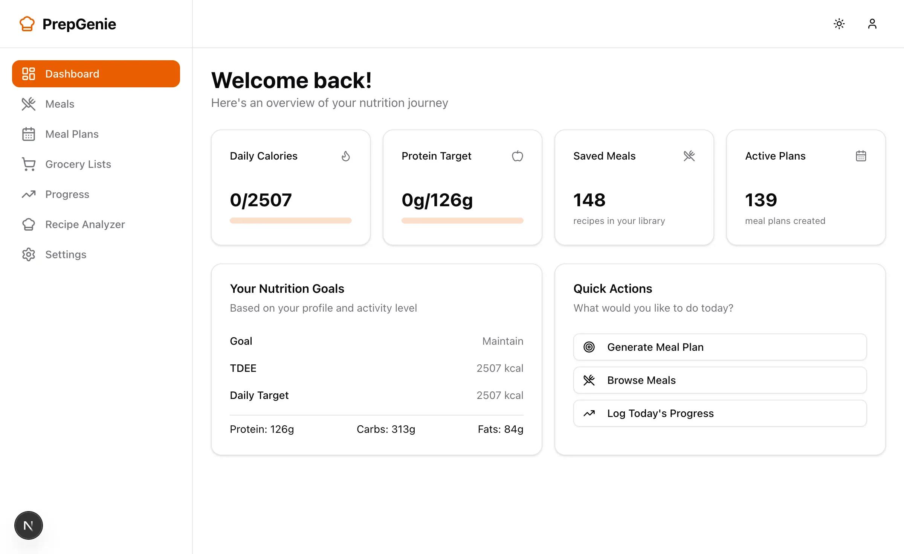Toggle the light/dark theme sun icon
Image resolution: width=904 pixels, height=554 pixels.
click(x=839, y=24)
